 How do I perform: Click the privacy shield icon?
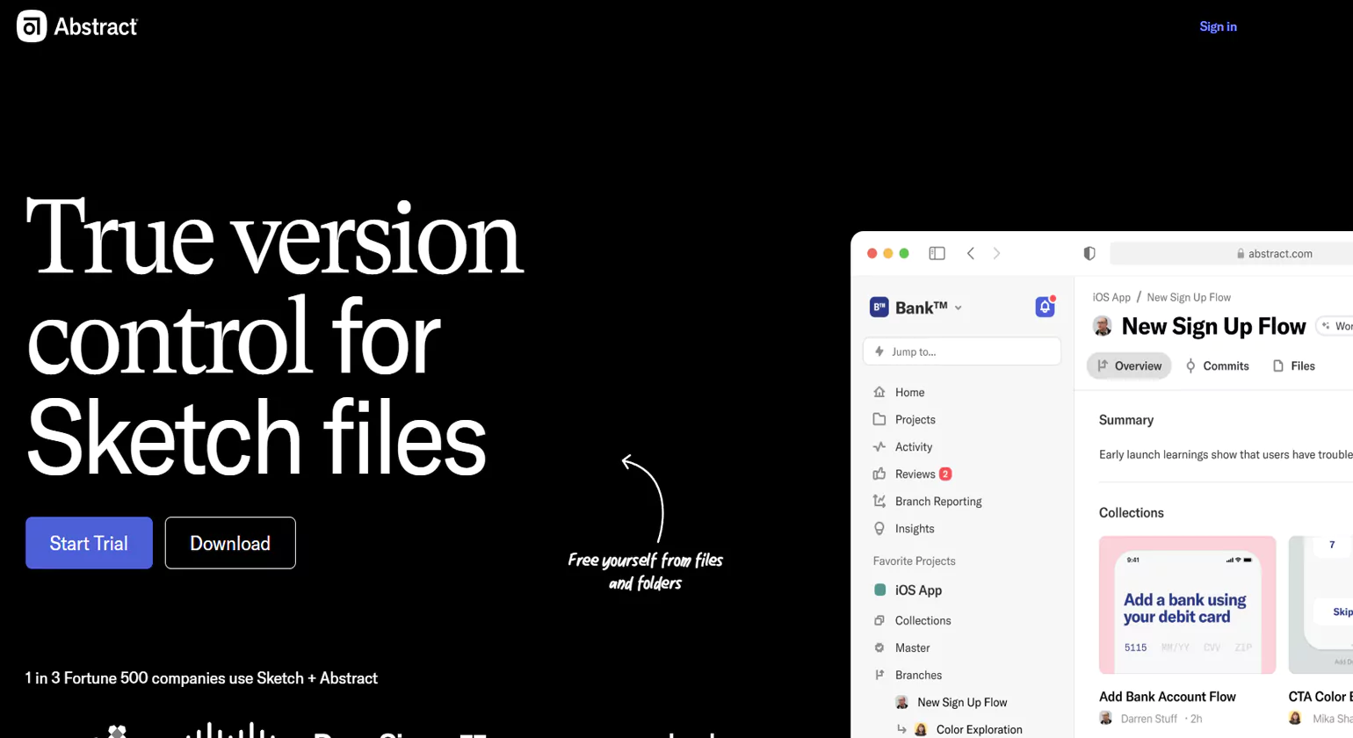tap(1089, 253)
